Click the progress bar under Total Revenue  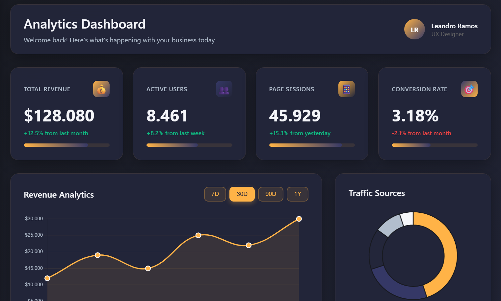pos(66,145)
